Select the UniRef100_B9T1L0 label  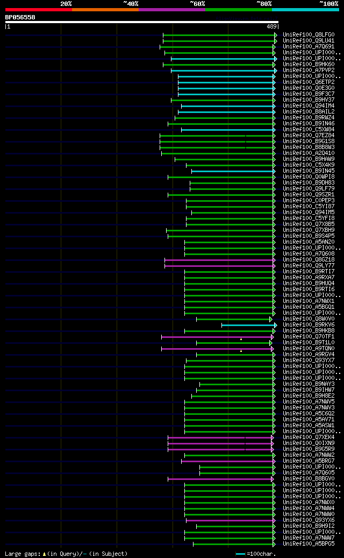pos(309,342)
